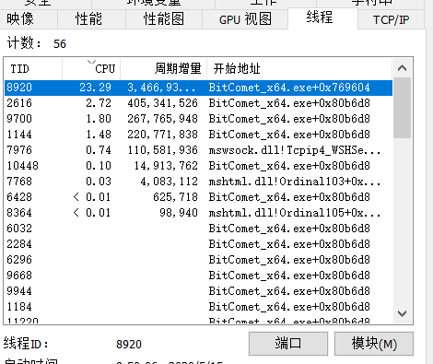The image size is (433, 364).
Task: Select thread row TID 7976
Action: [198, 150]
